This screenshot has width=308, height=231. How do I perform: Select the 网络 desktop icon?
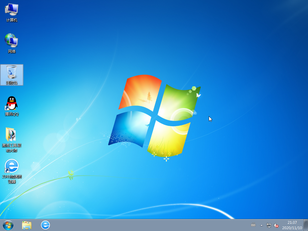tap(12, 43)
